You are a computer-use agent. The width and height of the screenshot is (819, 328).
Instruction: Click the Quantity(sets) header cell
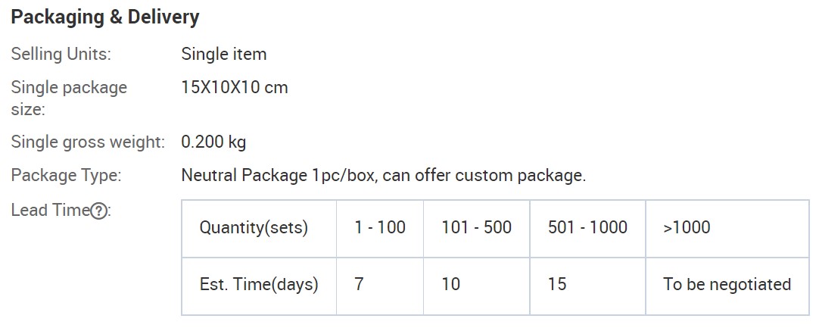click(259, 229)
